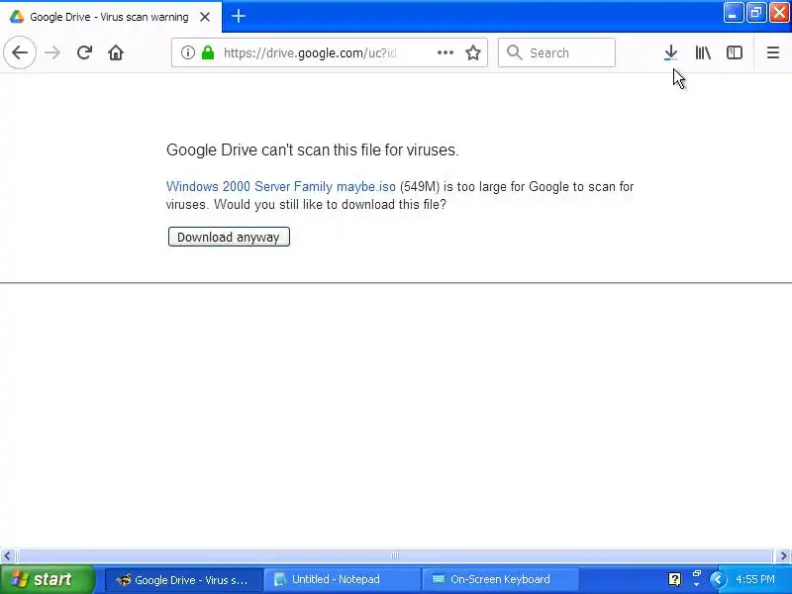
Task: Click the Google Drive can't scan heading
Action: pos(312,150)
